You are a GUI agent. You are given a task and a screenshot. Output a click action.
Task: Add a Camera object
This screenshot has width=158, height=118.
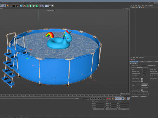pyautogui.click(x=49, y=6)
